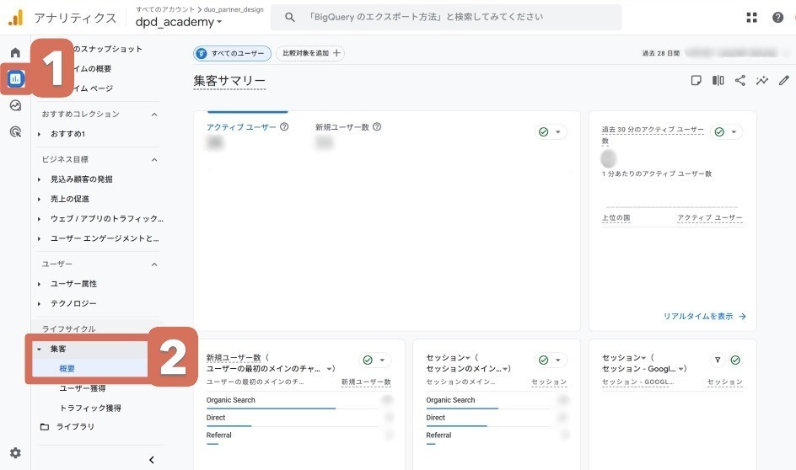
Task: Click the search input field
Action: 455,17
